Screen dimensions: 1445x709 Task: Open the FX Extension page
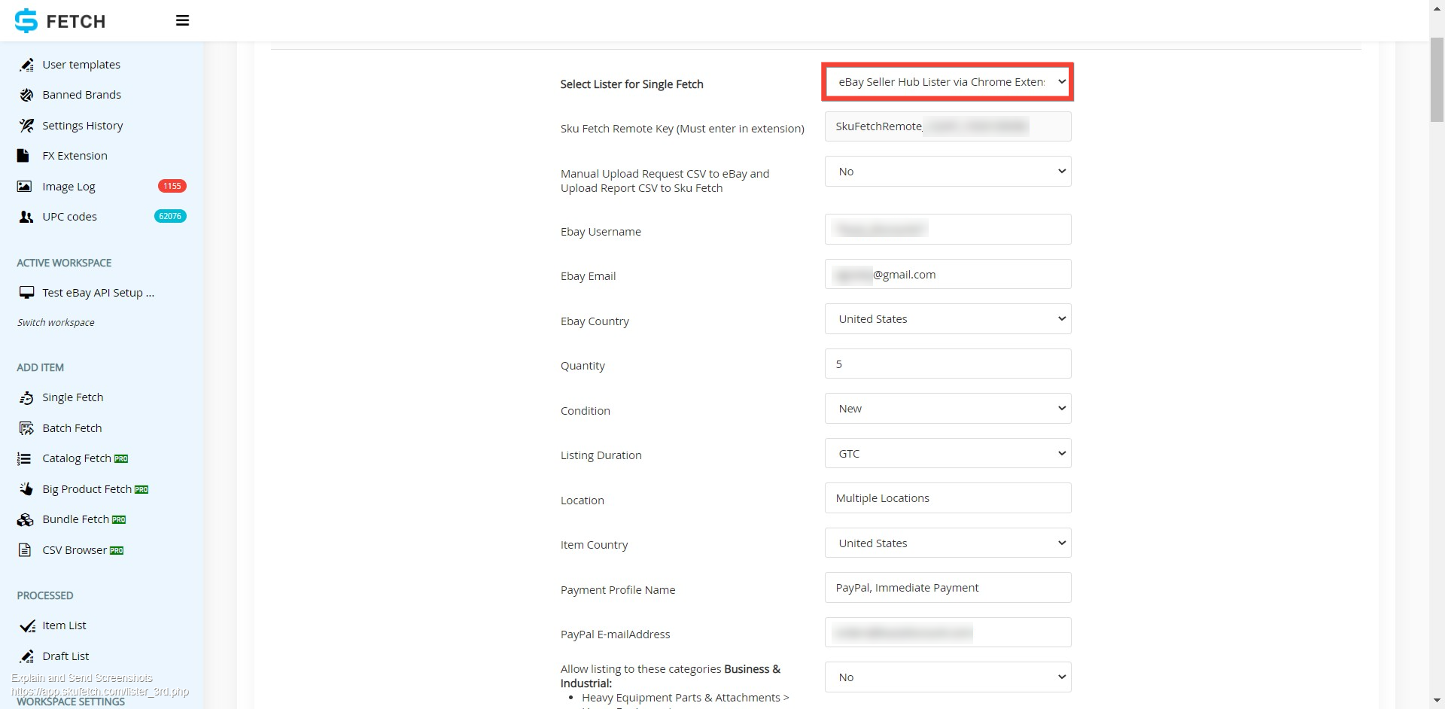(x=75, y=156)
